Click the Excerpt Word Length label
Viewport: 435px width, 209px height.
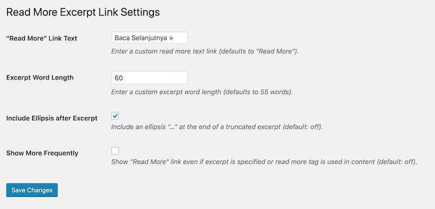pyautogui.click(x=40, y=77)
